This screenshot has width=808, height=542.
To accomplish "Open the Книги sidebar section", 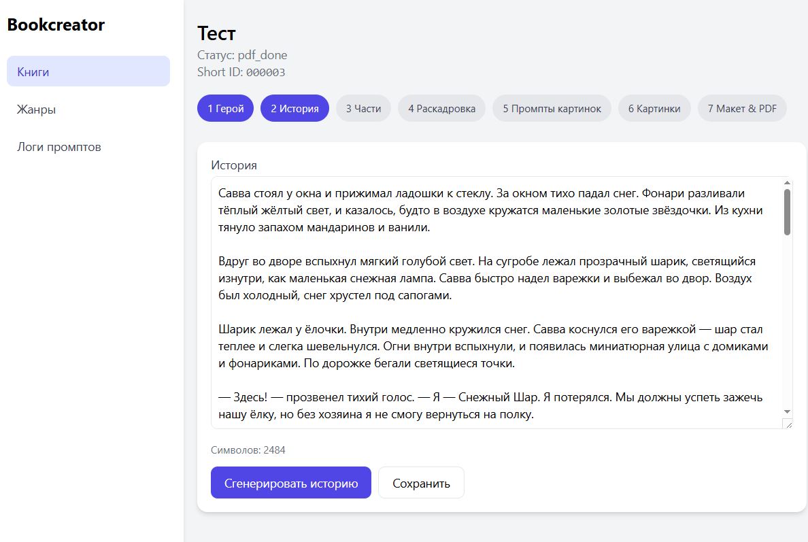I will [88, 71].
